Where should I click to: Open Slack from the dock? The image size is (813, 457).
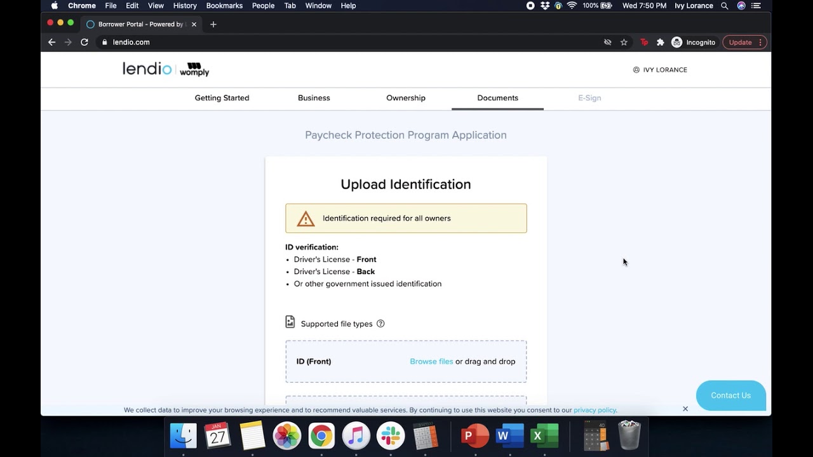[x=391, y=436]
